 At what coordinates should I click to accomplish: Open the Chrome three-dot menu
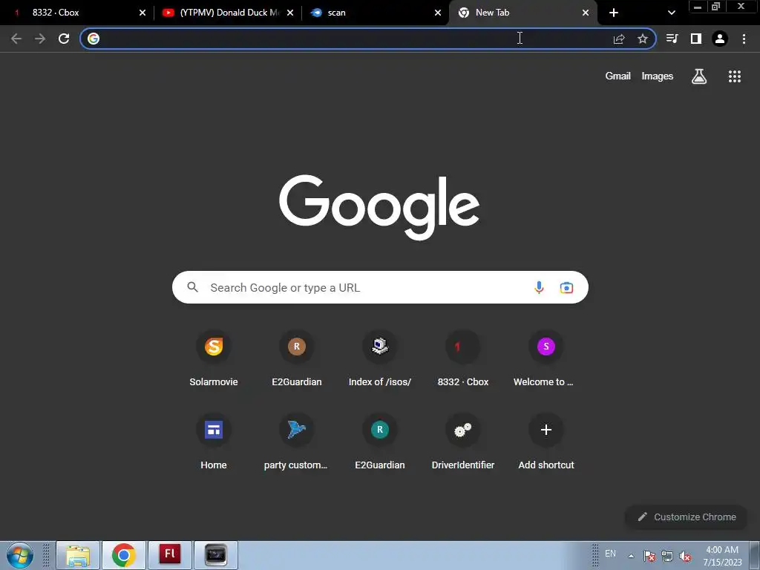tap(744, 39)
